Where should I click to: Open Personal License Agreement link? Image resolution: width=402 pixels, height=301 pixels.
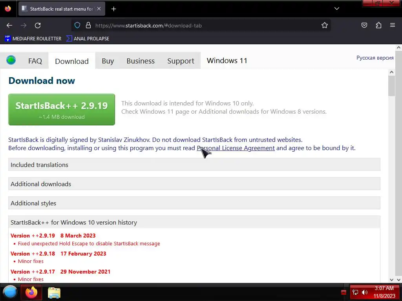(x=236, y=148)
